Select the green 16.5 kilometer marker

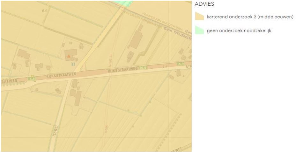click(32, 79)
